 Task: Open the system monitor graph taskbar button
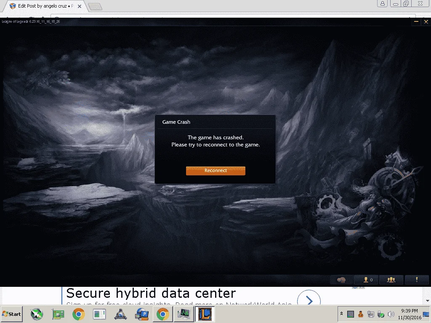[x=184, y=314]
